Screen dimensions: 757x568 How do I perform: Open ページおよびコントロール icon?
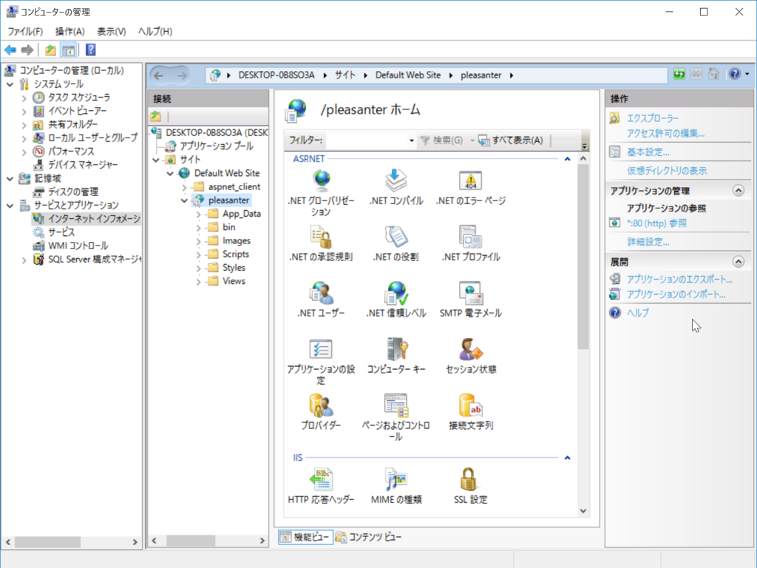(396, 417)
